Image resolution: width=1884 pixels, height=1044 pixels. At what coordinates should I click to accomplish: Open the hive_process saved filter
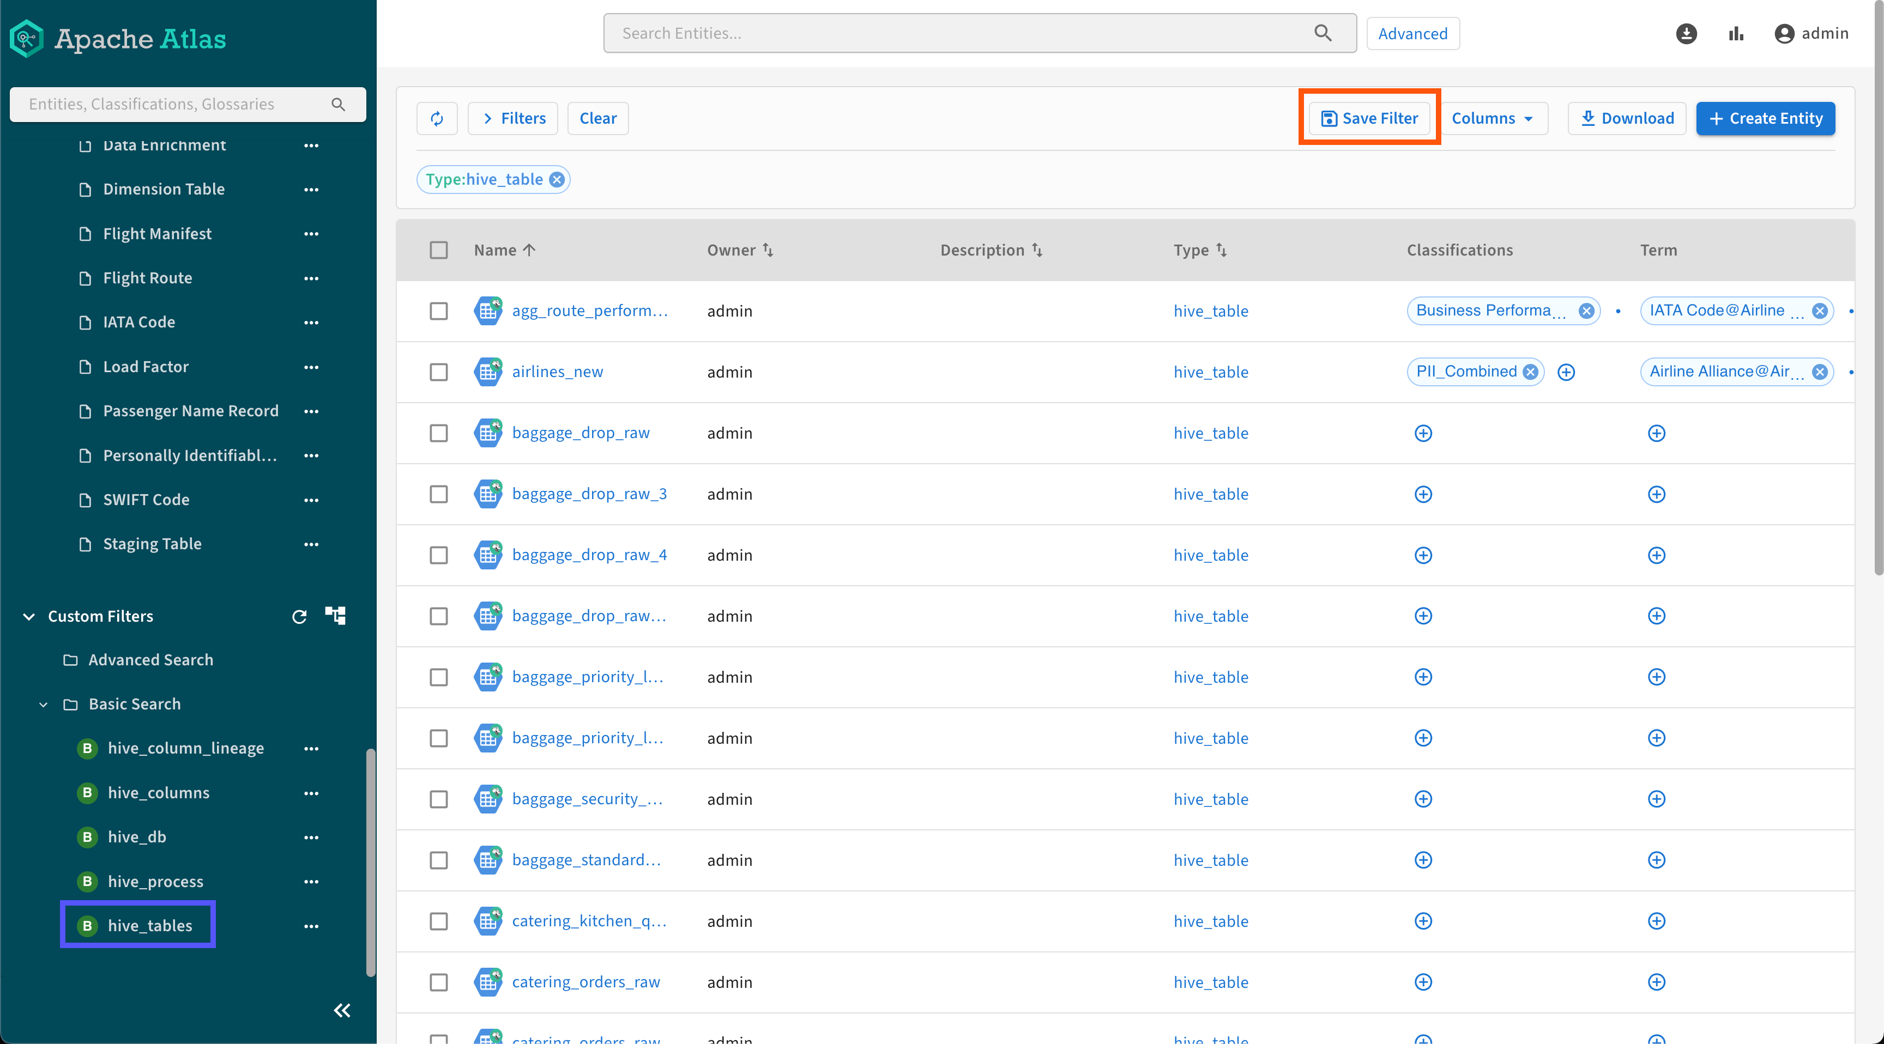pyautogui.click(x=155, y=882)
